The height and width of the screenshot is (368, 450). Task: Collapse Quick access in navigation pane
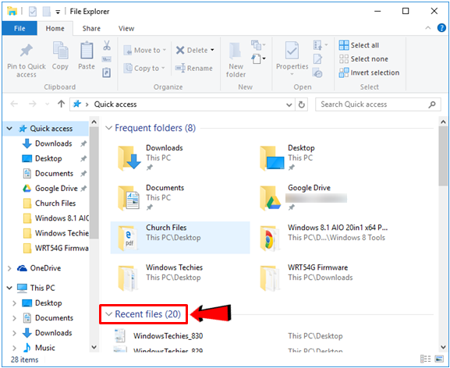click(x=9, y=129)
